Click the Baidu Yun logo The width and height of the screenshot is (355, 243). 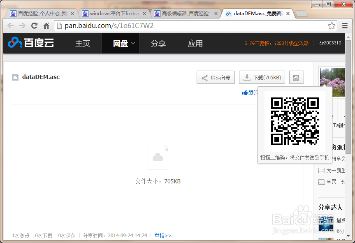[31, 42]
